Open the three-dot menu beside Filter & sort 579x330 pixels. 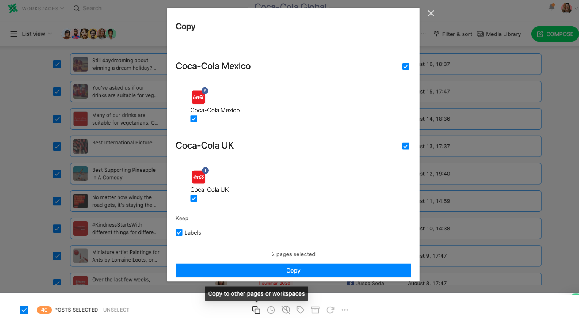coord(423,34)
